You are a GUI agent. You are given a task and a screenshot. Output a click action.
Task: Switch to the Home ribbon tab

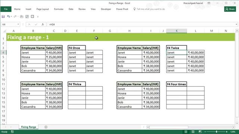tap(17, 9)
